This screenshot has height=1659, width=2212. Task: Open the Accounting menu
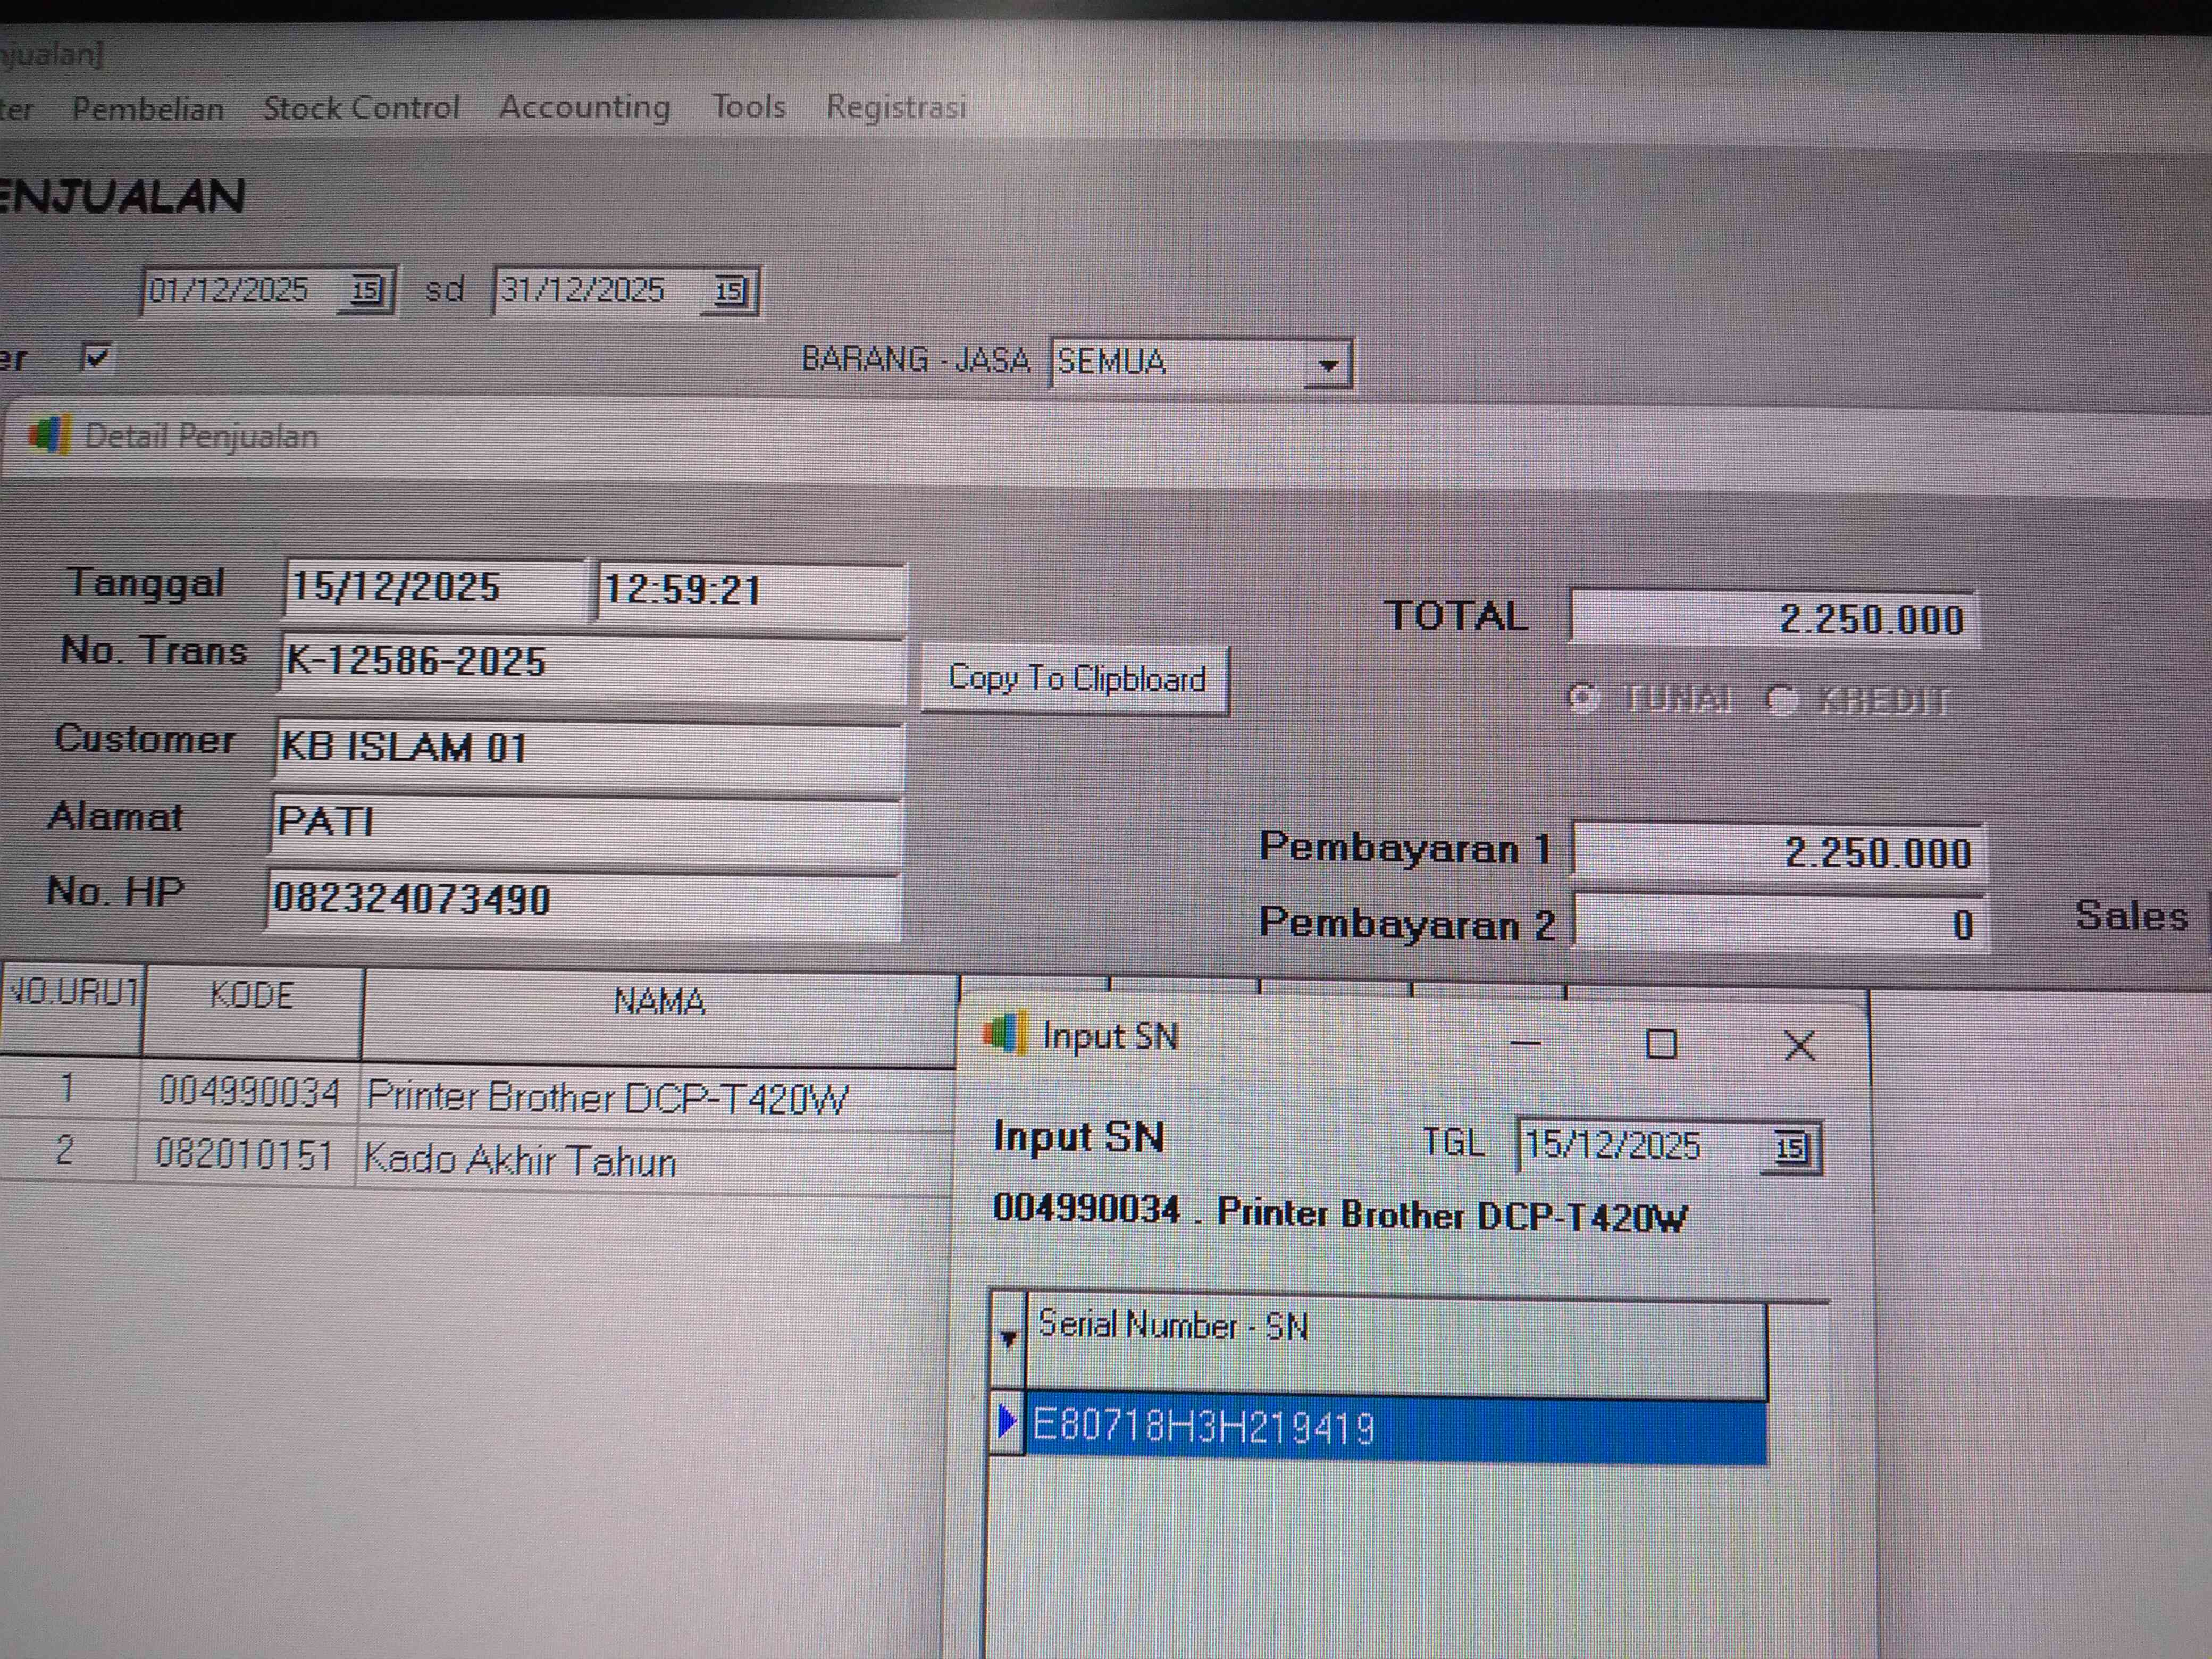[585, 106]
